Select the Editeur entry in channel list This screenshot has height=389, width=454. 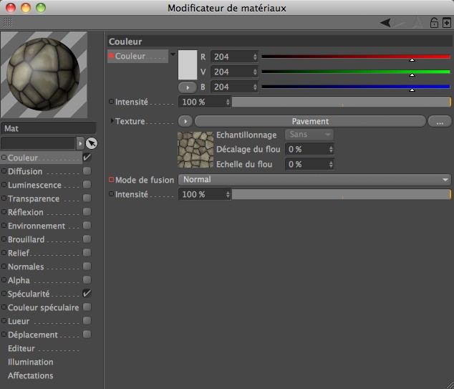(21, 348)
